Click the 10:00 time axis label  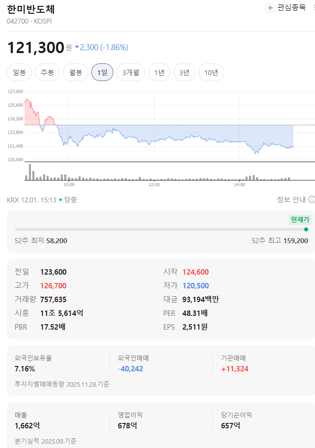tap(69, 185)
